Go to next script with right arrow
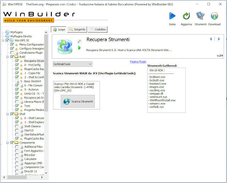This screenshot has height=183, width=227. point(219,39)
